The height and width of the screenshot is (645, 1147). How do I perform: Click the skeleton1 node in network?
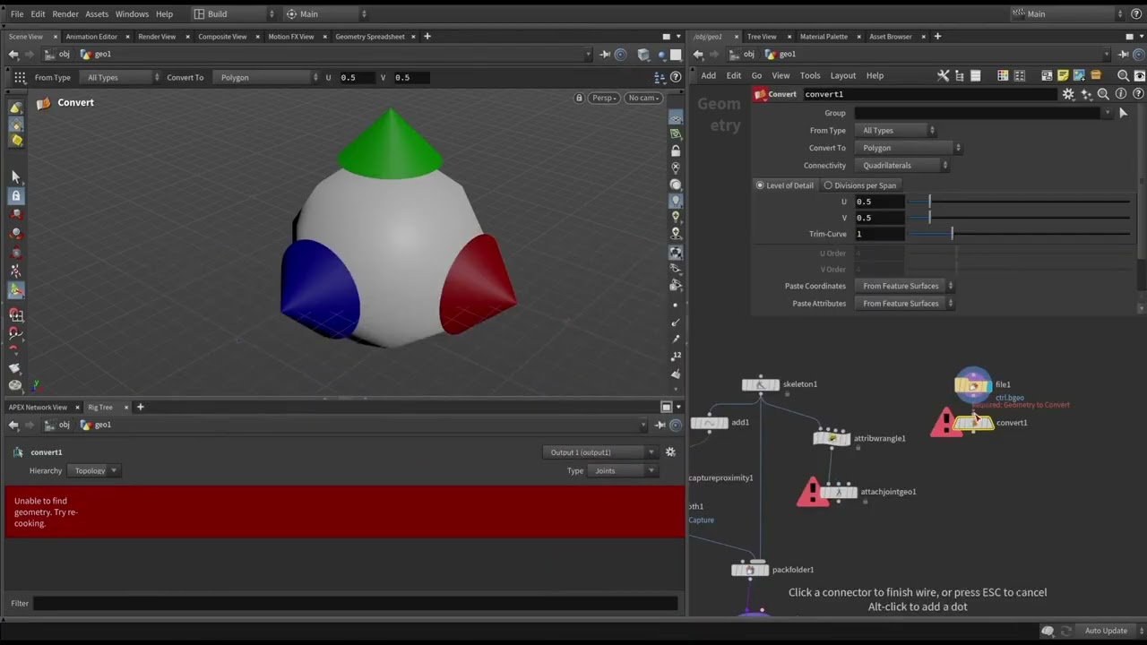coord(761,384)
